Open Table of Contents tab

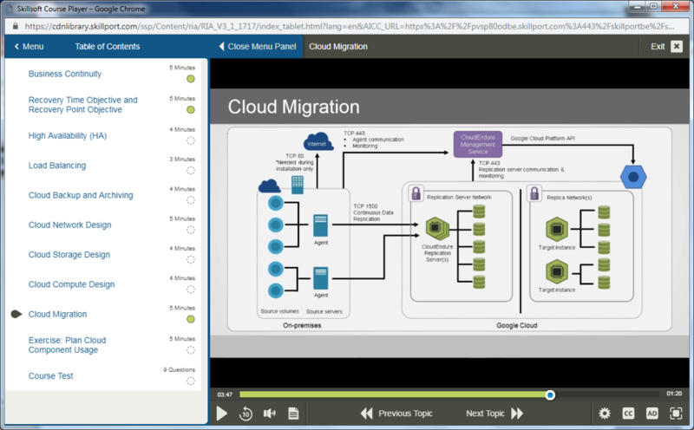tap(107, 47)
